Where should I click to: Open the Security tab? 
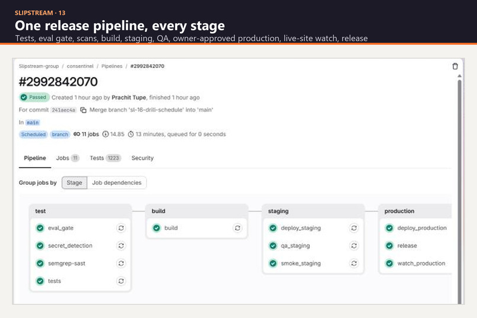(x=143, y=158)
